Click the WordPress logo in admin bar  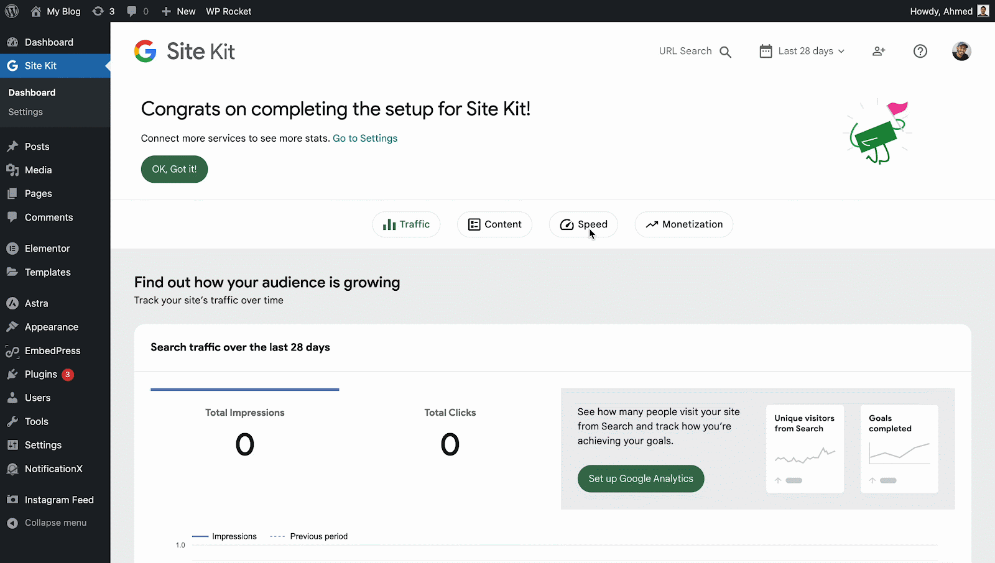[x=11, y=11]
